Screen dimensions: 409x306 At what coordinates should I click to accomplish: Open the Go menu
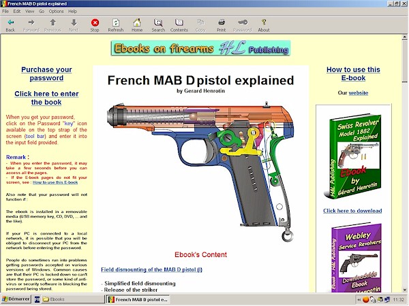[x=42, y=11]
